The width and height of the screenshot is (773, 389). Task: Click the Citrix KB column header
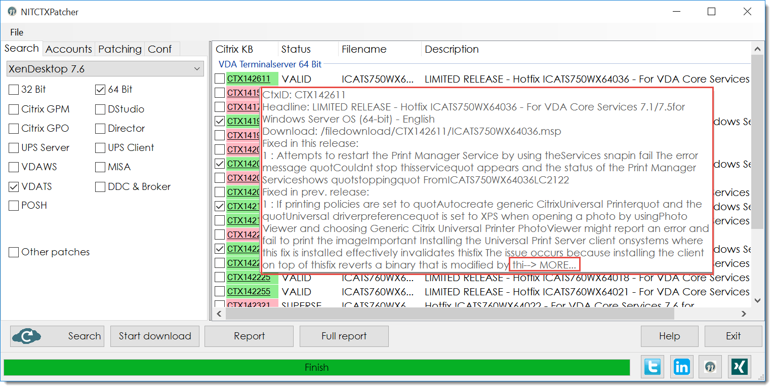pyautogui.click(x=245, y=49)
